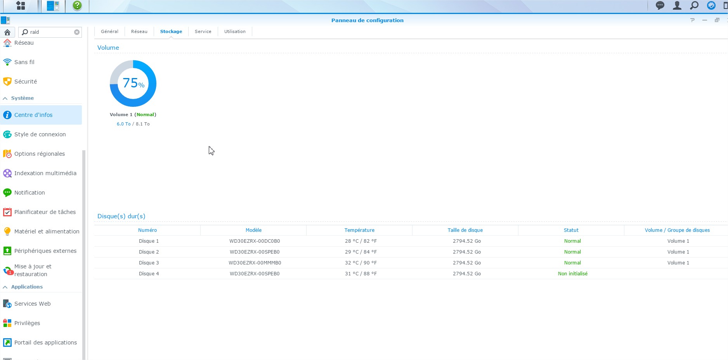
Task: Open Mise à jour et restauration
Action: (33, 270)
